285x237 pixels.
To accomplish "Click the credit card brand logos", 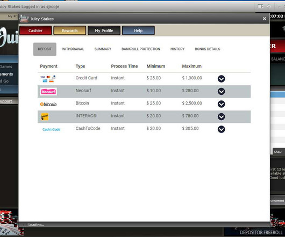I will pos(48,79).
